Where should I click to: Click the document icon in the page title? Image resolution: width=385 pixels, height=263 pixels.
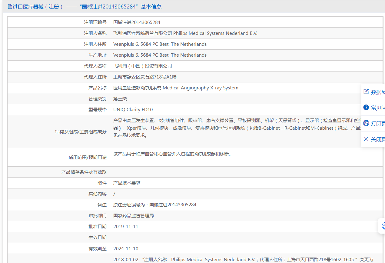pyautogui.click(x=10, y=6)
